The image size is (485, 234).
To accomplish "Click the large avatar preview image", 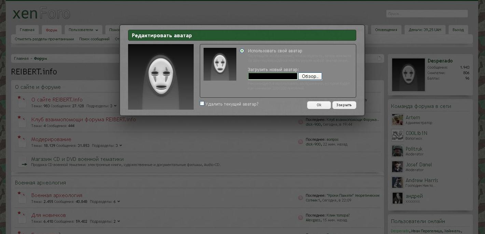I will tap(161, 77).
